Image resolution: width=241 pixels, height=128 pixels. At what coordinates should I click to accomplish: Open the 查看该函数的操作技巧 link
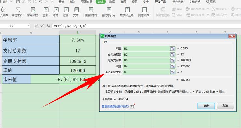click(115, 106)
